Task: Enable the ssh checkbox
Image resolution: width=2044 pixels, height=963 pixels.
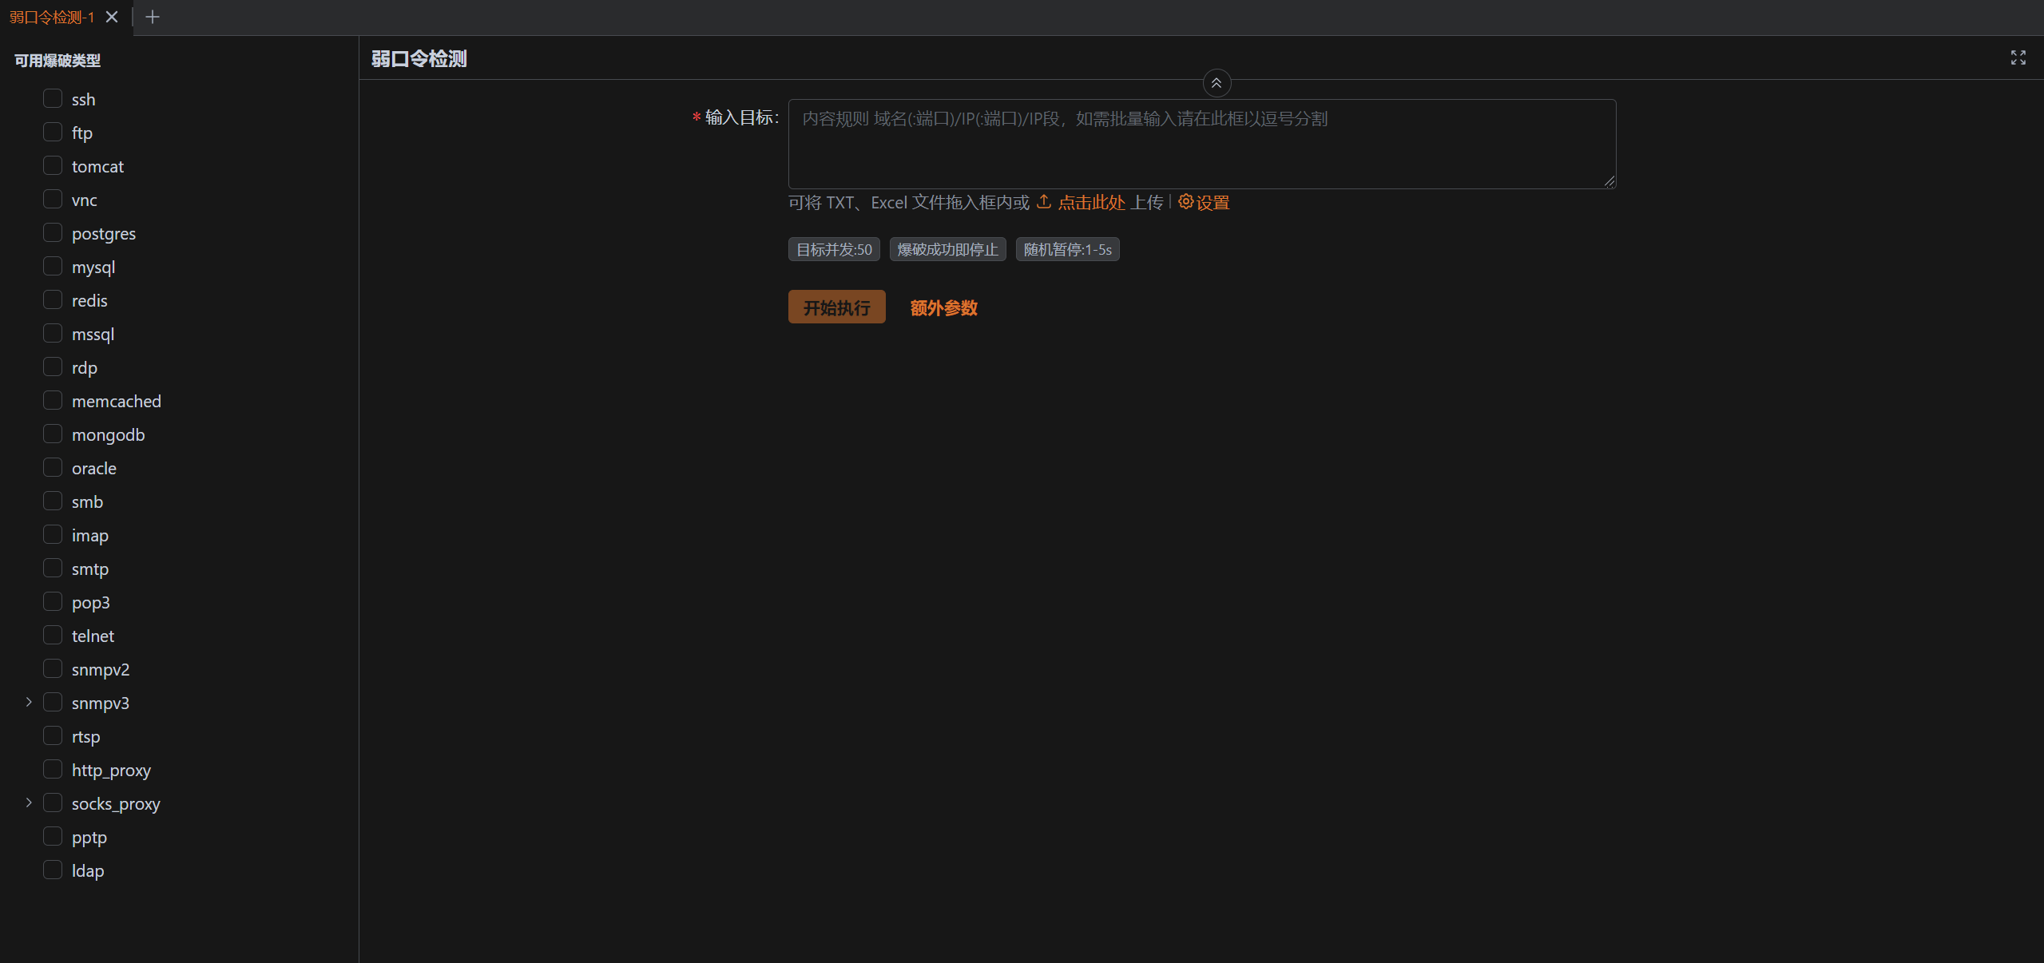Action: tap(53, 98)
